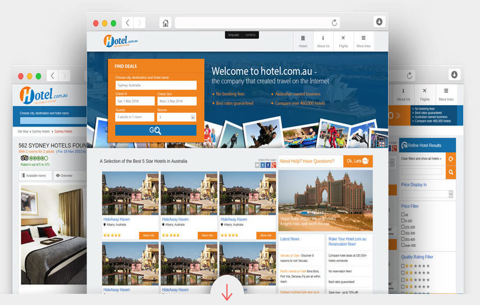The width and height of the screenshot is (480, 305).
Task: Click the 'Refine Hotel Results' panel header
Action: pos(428,145)
